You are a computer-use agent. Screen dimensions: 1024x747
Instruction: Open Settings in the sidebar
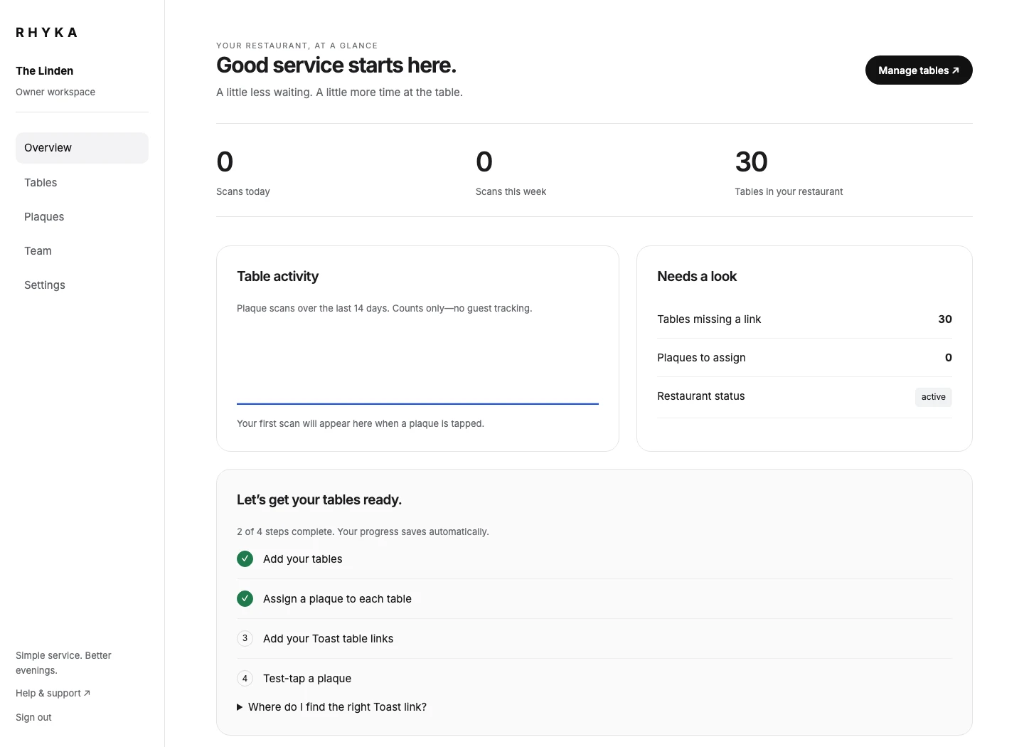[x=82, y=285]
